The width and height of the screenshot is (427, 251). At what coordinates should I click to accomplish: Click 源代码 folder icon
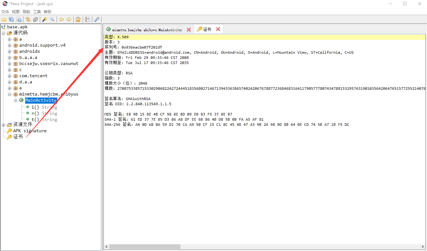pos(9,33)
